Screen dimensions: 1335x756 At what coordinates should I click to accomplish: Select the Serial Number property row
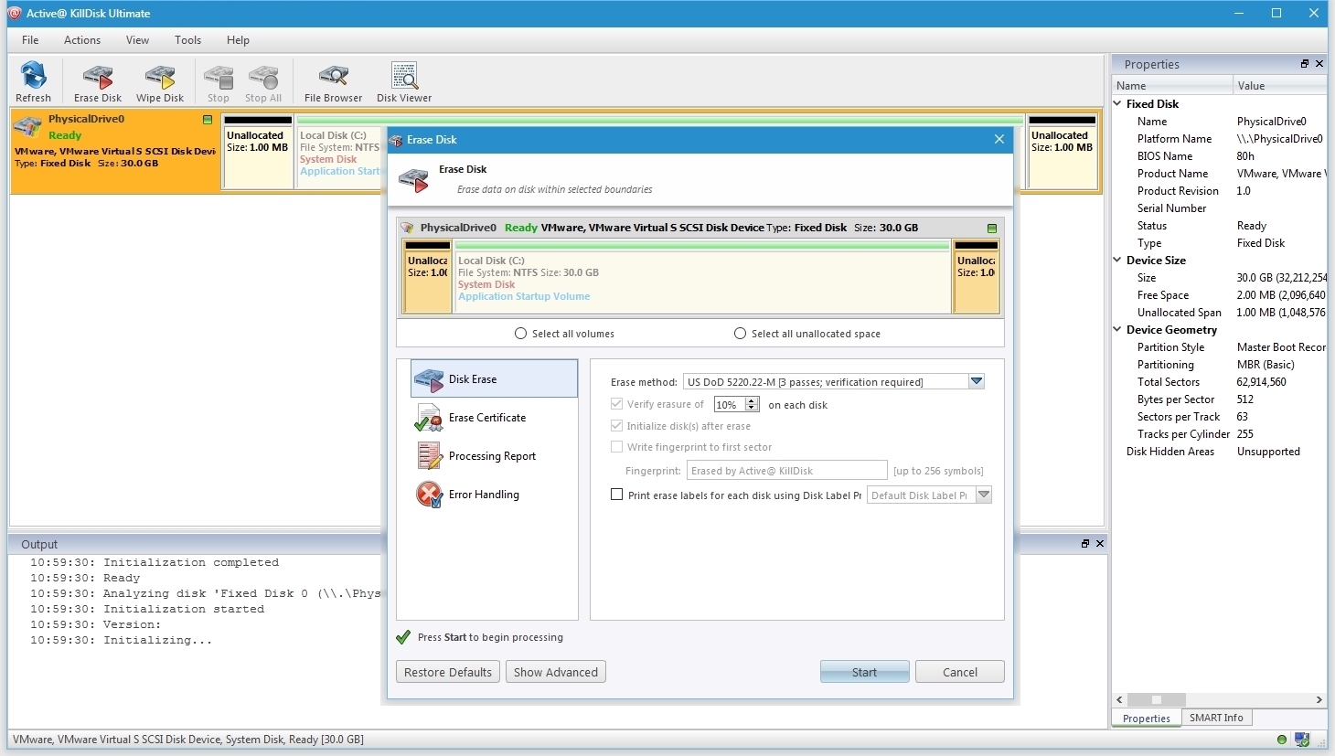[1220, 208]
